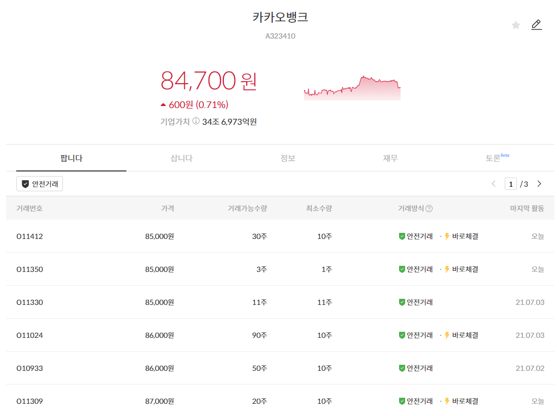The image size is (559, 416).
Task: Click the 거래번호 column header
Action: pos(29,209)
